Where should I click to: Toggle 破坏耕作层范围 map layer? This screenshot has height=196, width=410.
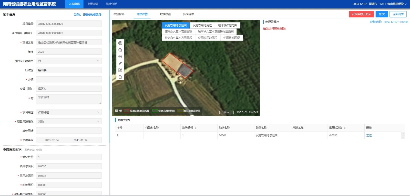[228, 25]
